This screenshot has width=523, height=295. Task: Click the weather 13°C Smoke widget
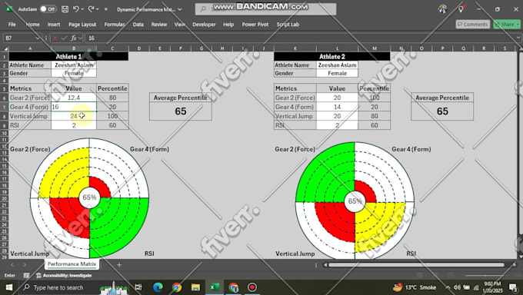(x=415, y=287)
